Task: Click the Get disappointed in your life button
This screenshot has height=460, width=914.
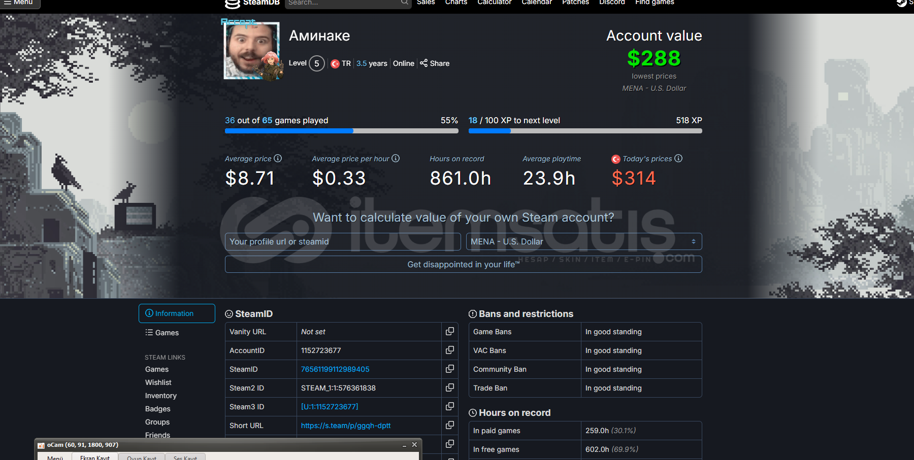Action: click(x=464, y=264)
